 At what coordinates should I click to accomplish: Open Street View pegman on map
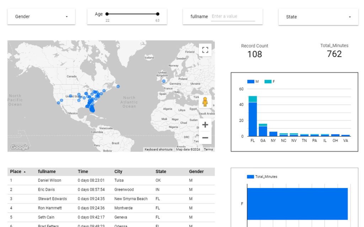[x=205, y=102]
